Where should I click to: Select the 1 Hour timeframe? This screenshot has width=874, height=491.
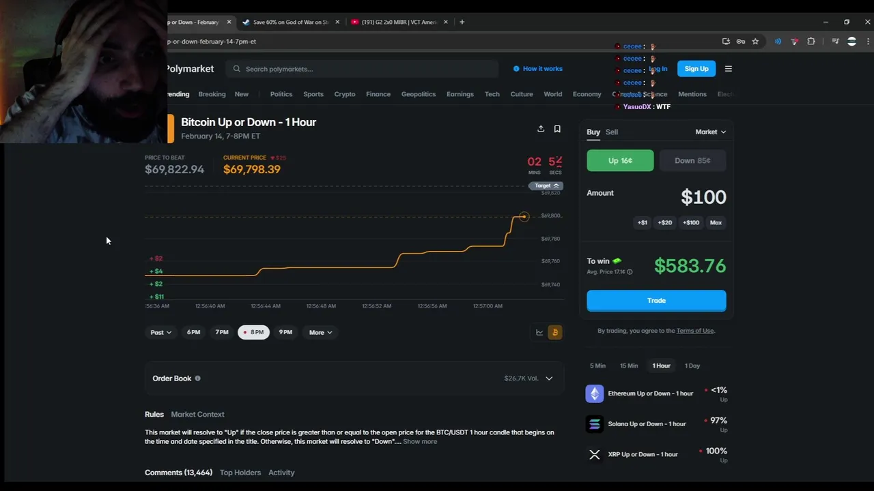point(661,366)
